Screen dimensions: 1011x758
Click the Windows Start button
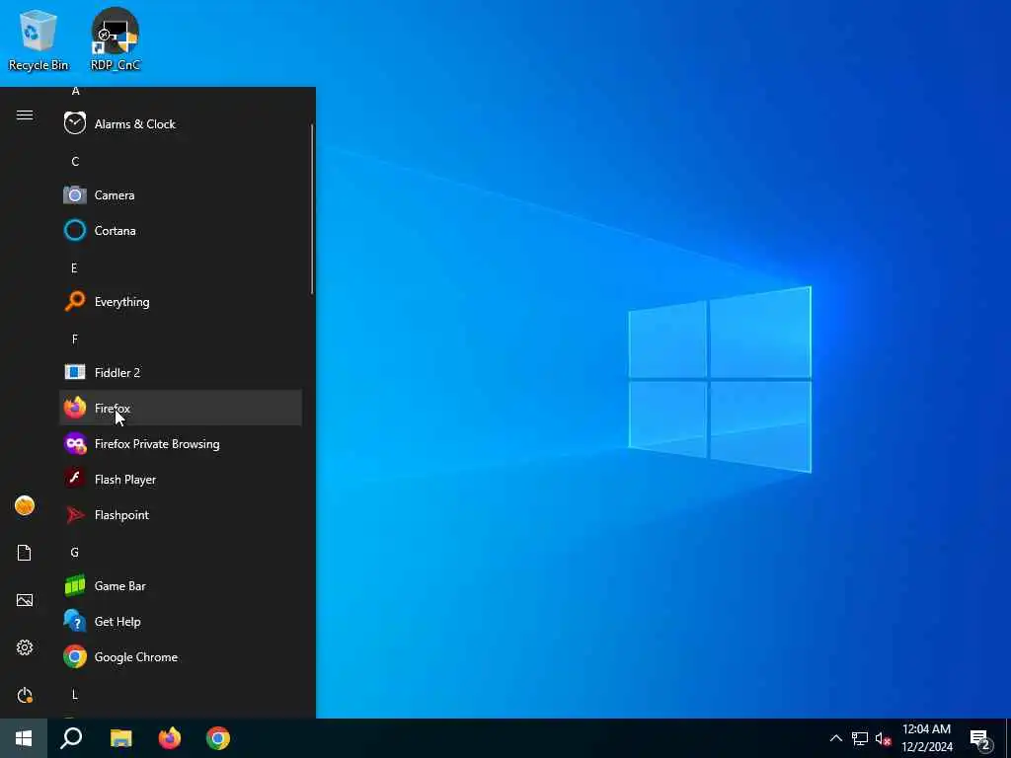(x=24, y=738)
